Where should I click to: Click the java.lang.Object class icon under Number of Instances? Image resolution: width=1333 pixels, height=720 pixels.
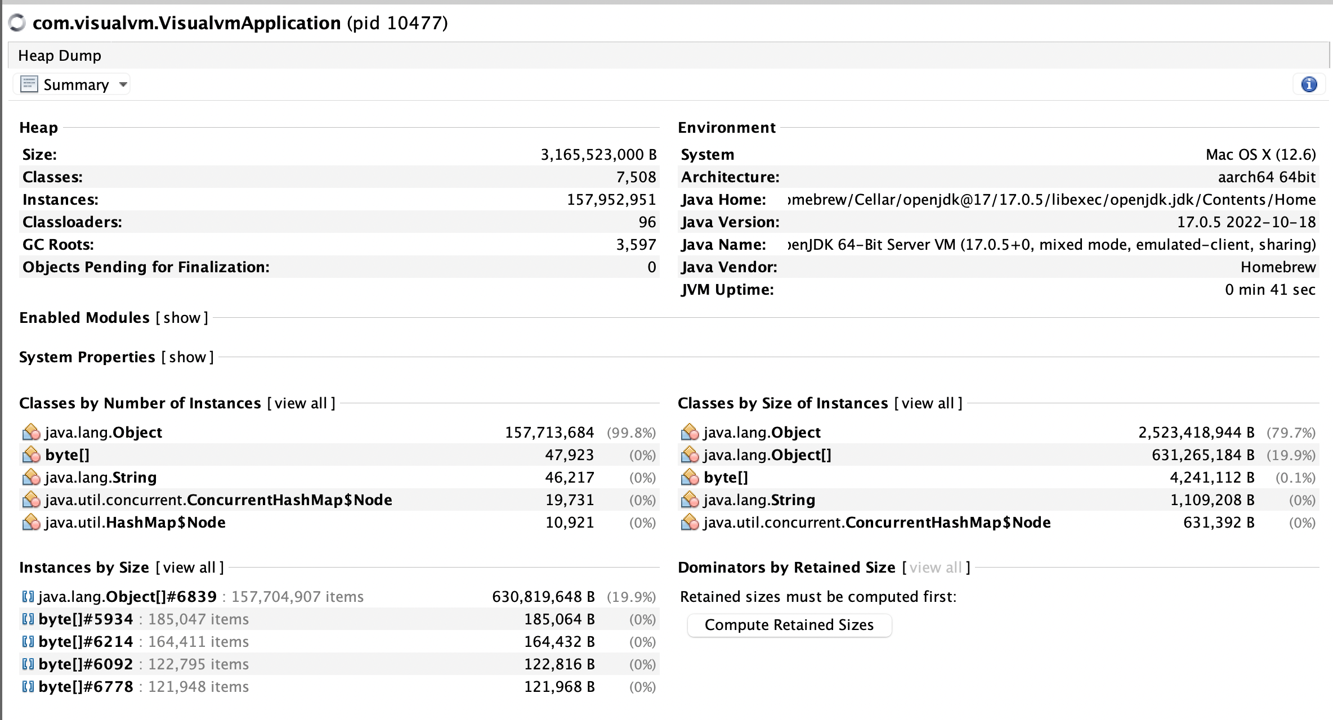point(31,433)
